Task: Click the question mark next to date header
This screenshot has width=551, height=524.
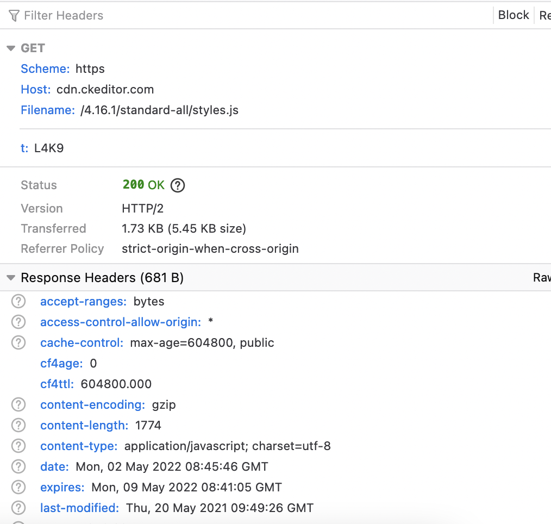Action: click(x=18, y=466)
